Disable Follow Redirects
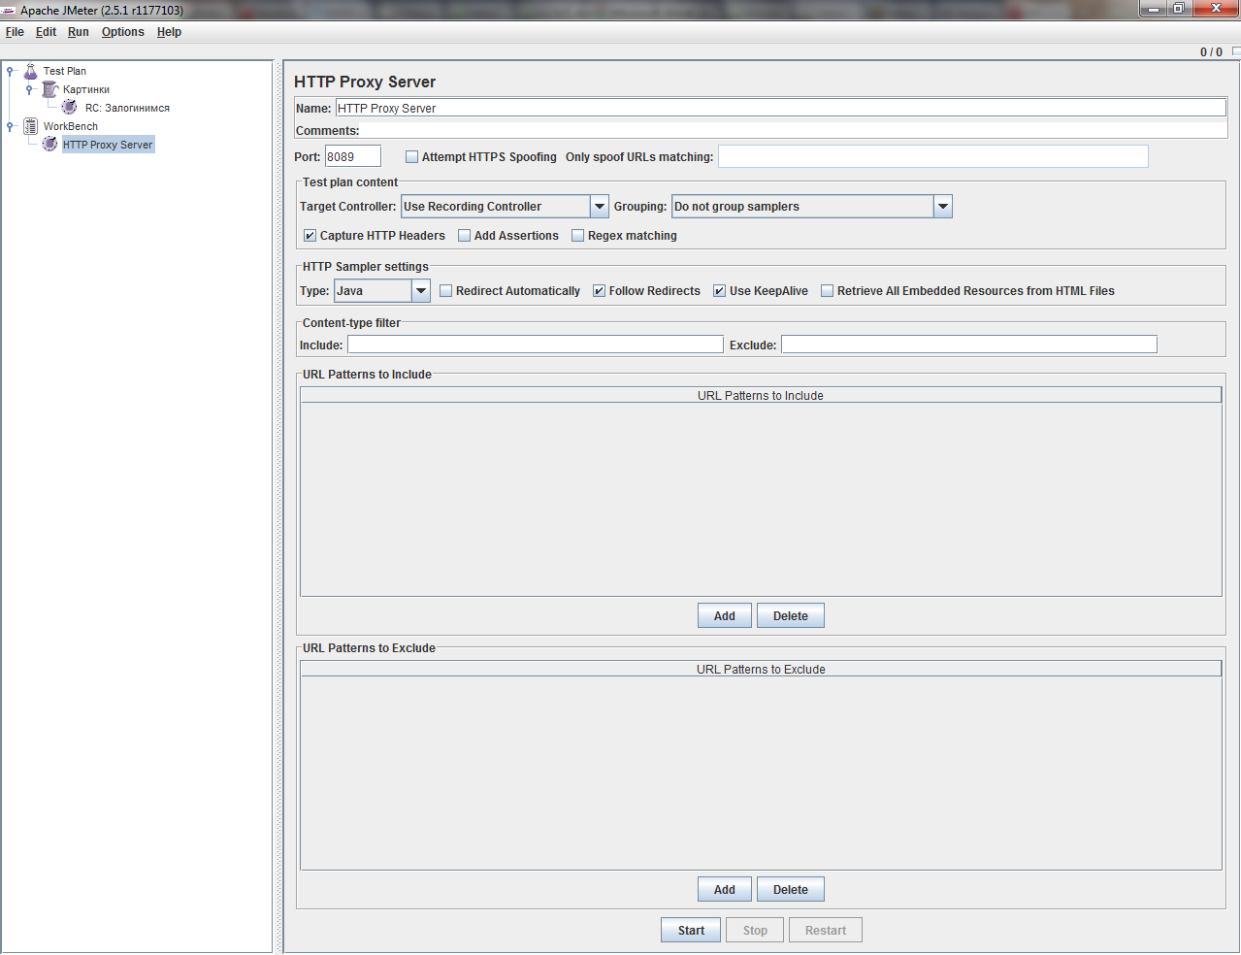Image resolution: width=1241 pixels, height=955 pixels. click(600, 291)
